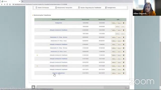Expand the Desligamento row plus icon
This screenshot has height=90, width=161.
point(124,23)
